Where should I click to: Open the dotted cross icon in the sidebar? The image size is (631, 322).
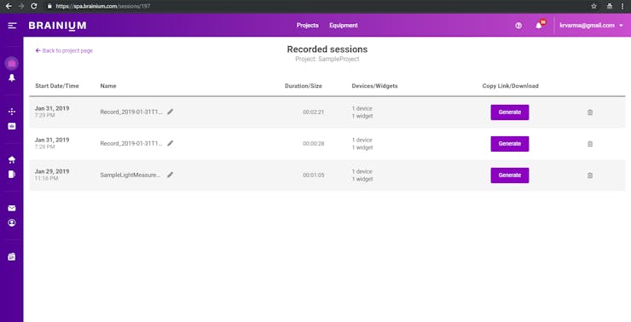coord(12,112)
